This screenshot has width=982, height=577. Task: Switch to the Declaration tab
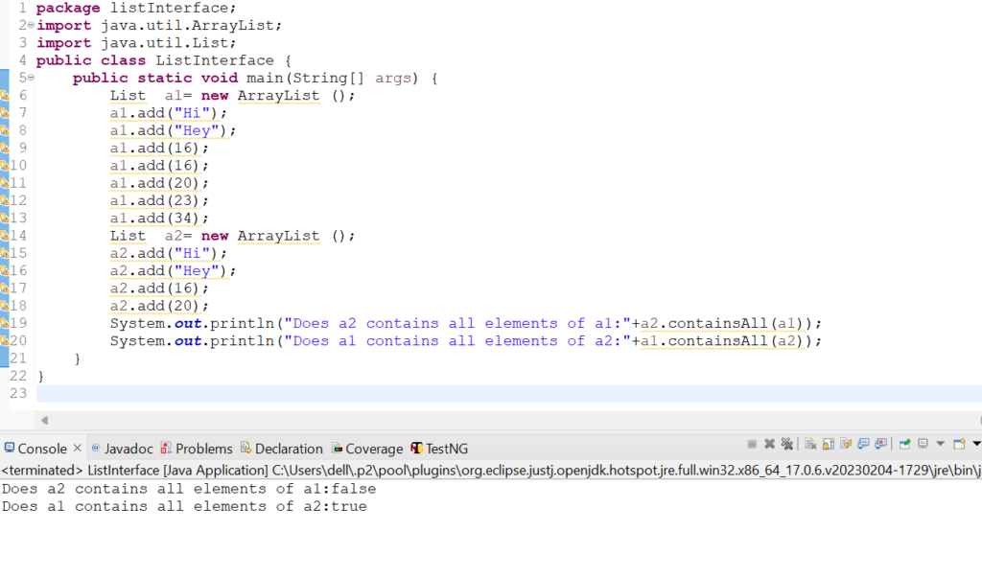pyautogui.click(x=282, y=449)
